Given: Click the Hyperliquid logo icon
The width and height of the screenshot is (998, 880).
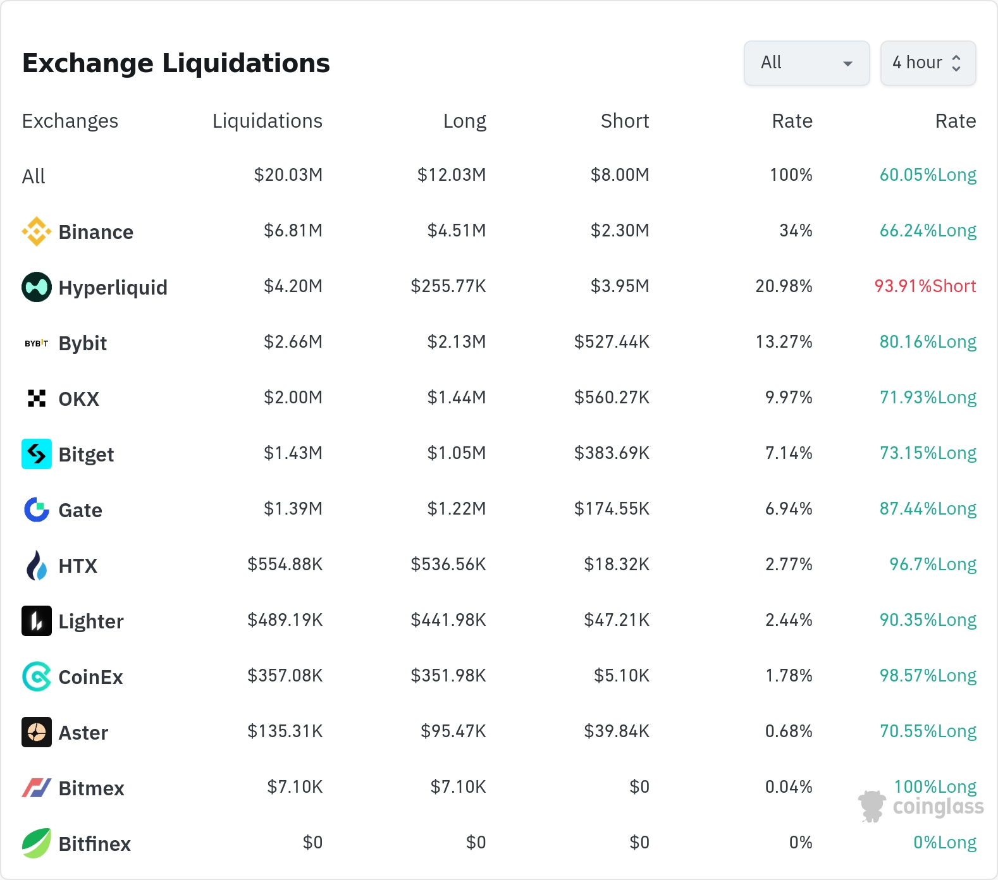Looking at the screenshot, I should pyautogui.click(x=37, y=287).
